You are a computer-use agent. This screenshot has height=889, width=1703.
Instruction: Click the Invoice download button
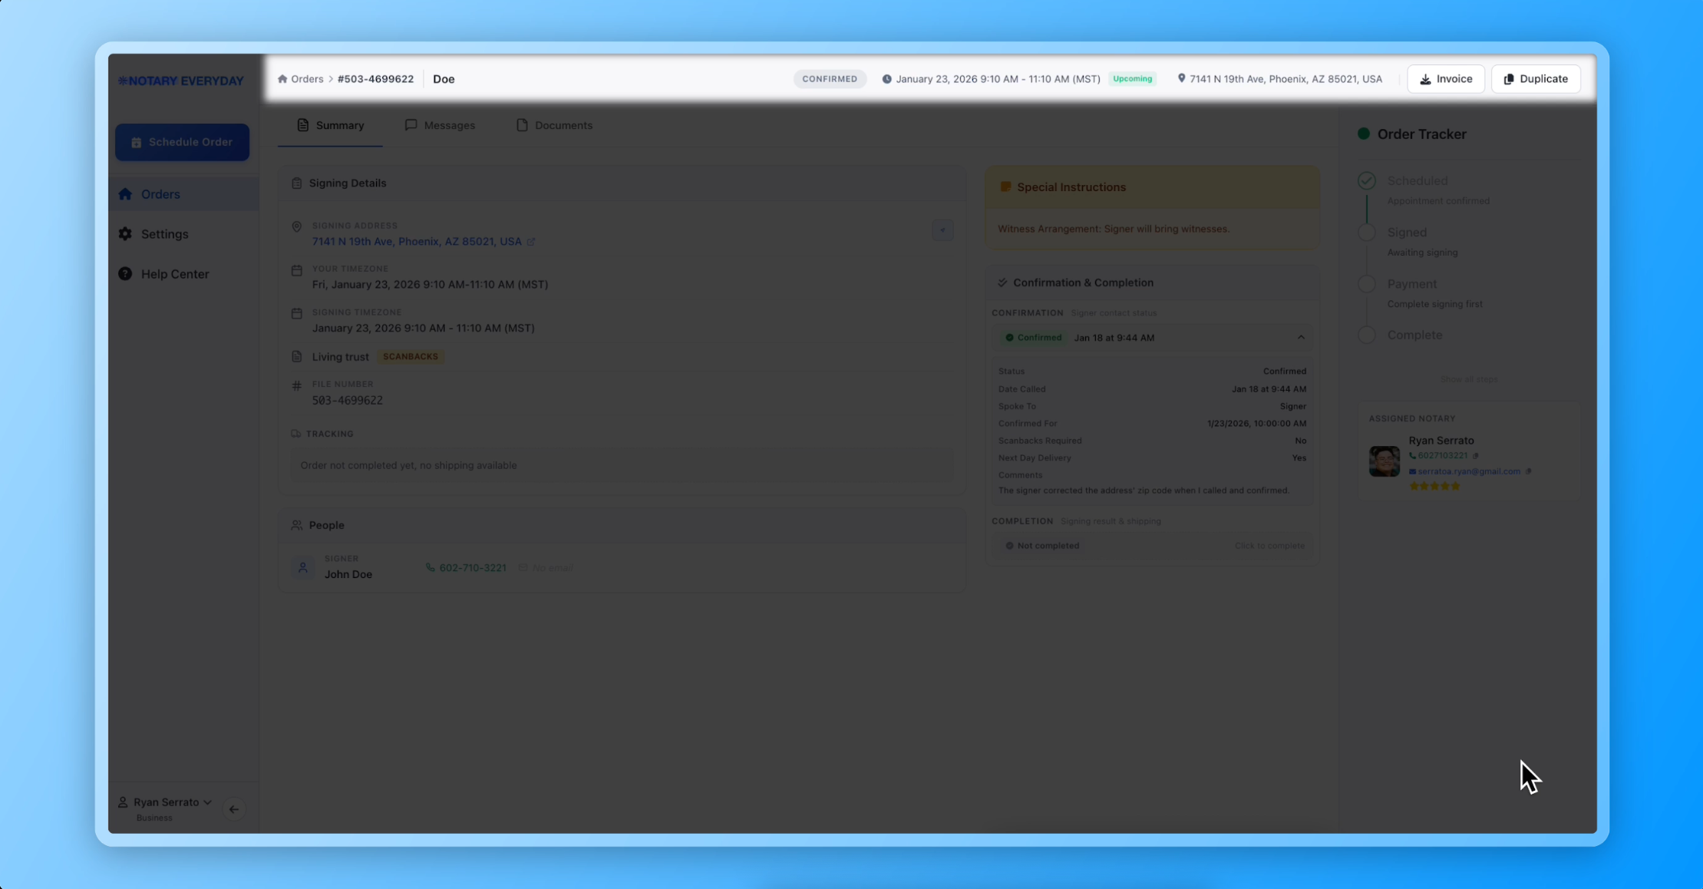pos(1445,79)
